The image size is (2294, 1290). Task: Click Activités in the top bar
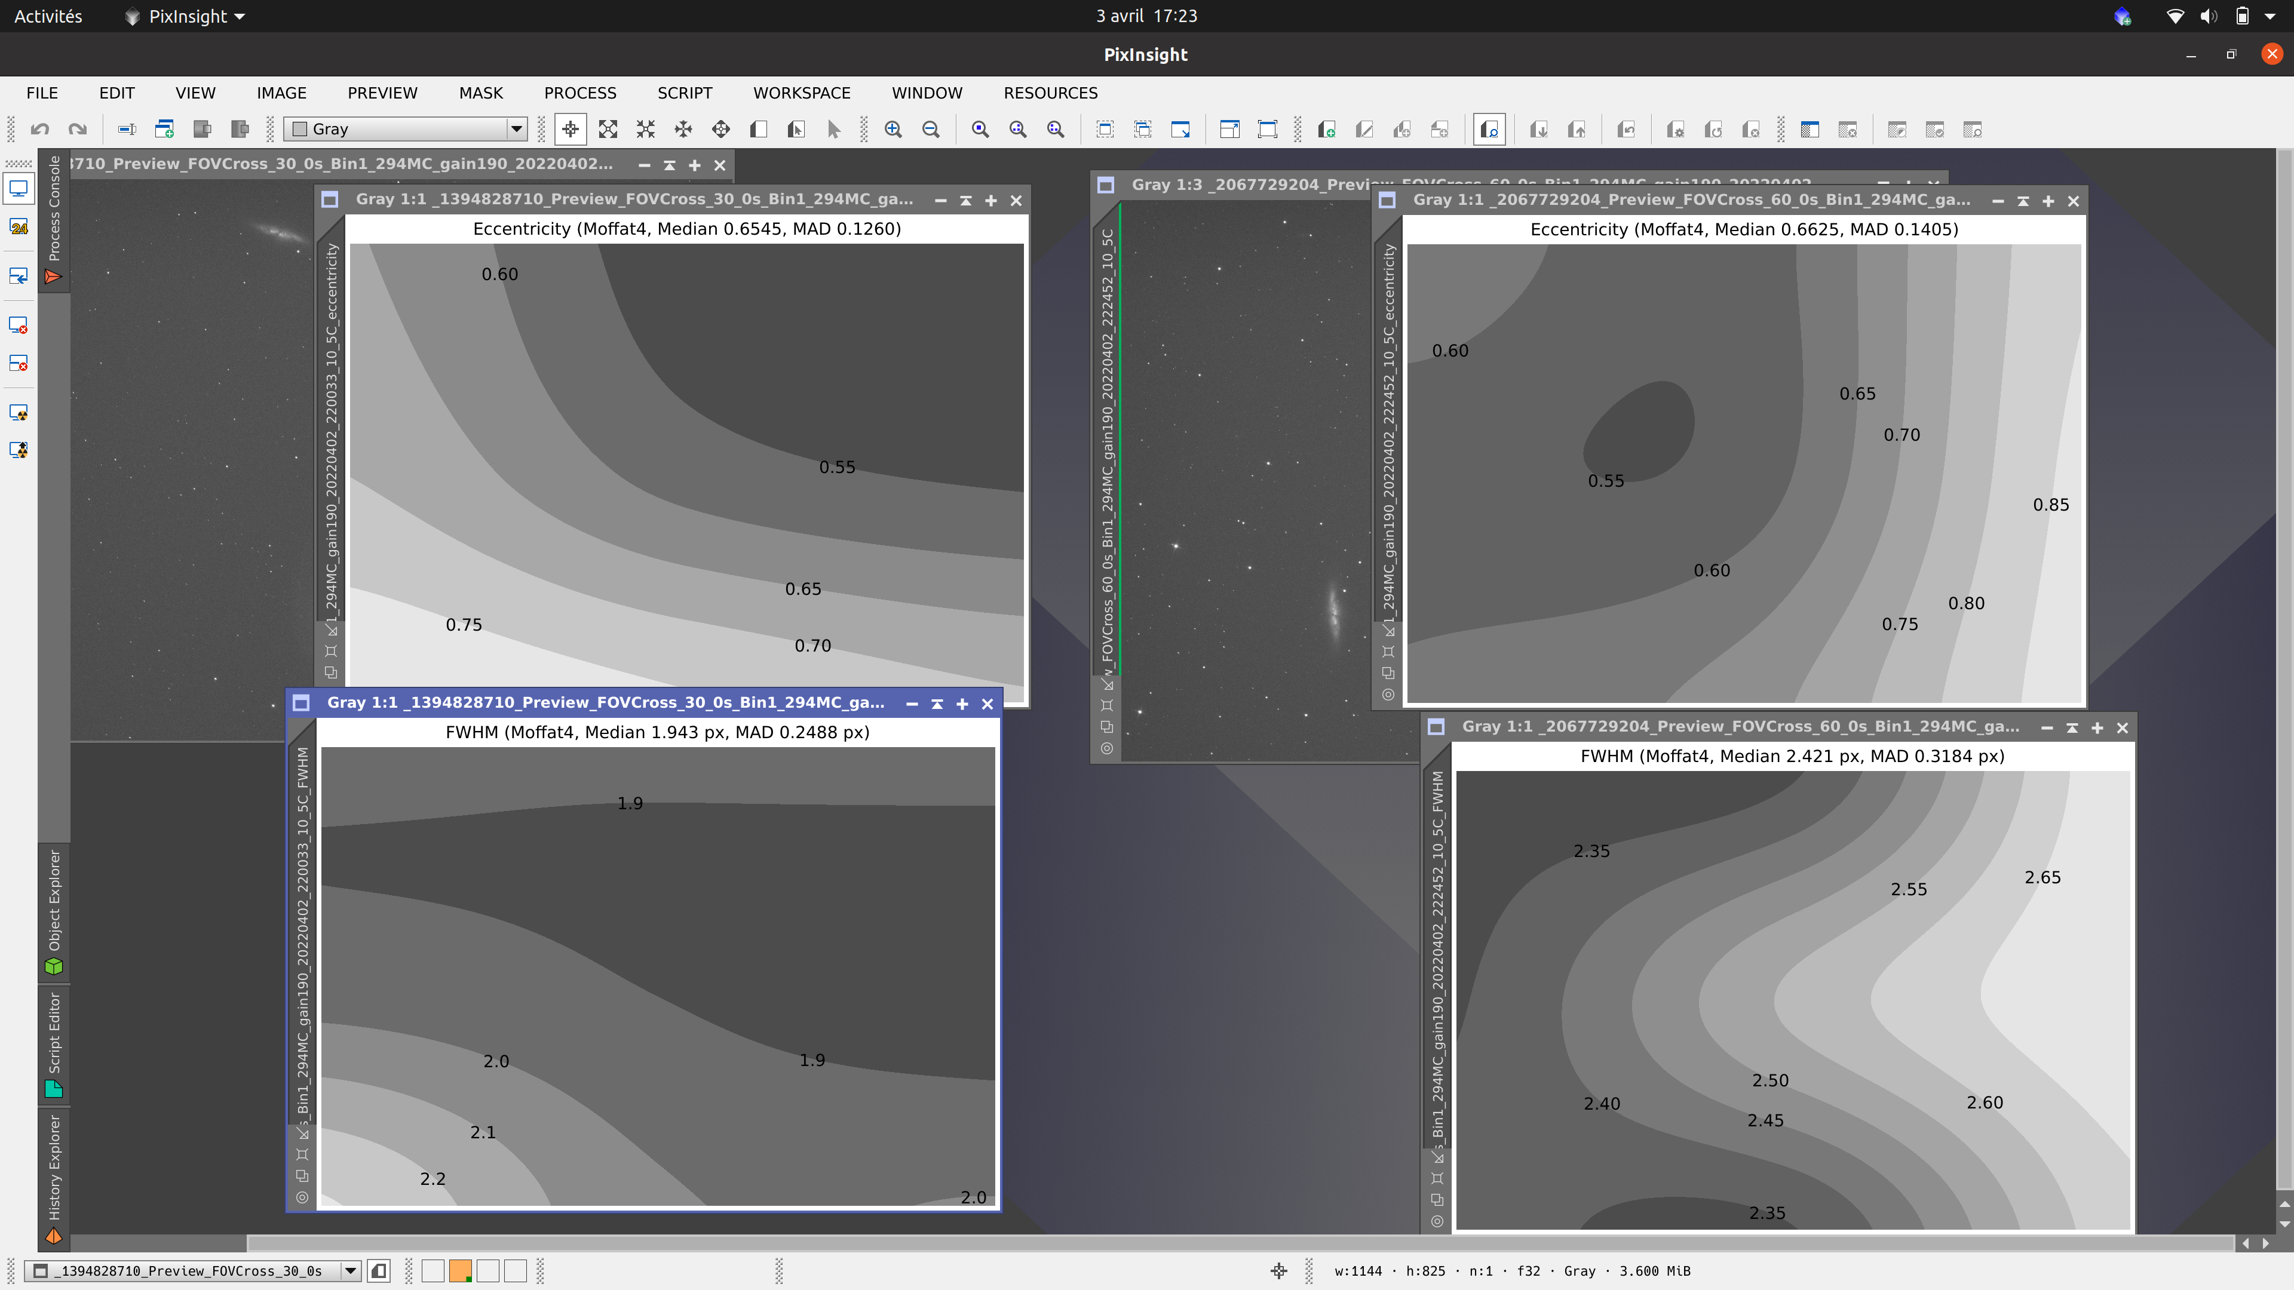point(48,16)
